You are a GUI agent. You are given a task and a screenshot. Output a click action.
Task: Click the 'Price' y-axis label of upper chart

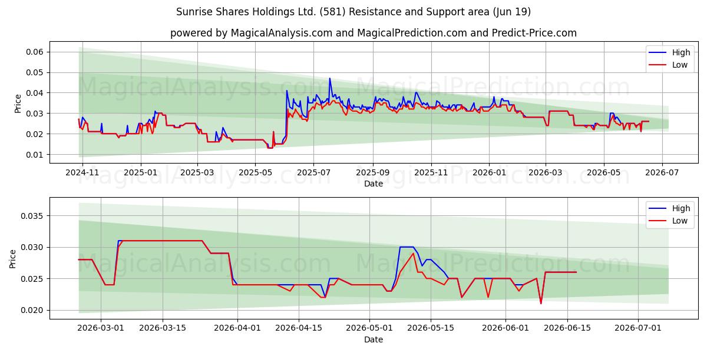18,103
